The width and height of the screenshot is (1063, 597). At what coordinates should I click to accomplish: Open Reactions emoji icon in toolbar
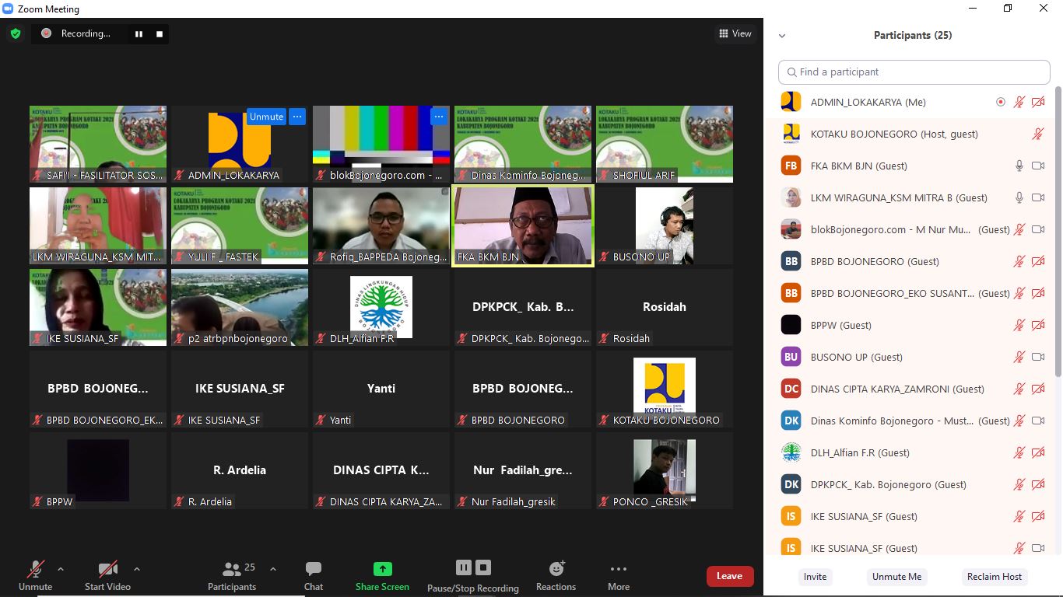point(556,569)
